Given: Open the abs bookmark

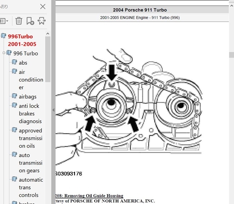Looking at the screenshot, I should tap(23, 63).
